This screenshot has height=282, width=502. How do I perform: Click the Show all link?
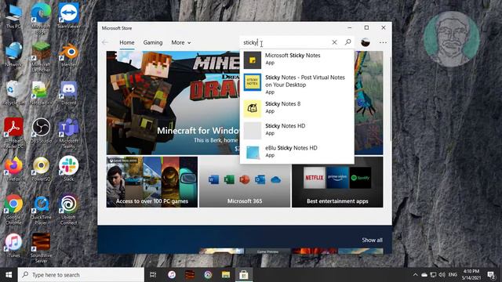coord(372,240)
